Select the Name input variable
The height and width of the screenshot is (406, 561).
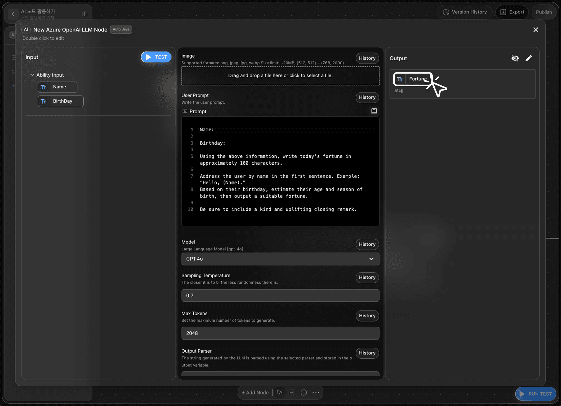coord(57,87)
